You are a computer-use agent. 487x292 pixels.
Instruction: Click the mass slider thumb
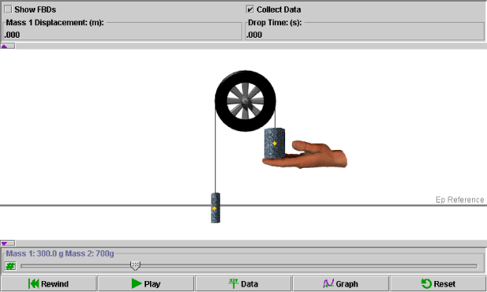(135, 265)
